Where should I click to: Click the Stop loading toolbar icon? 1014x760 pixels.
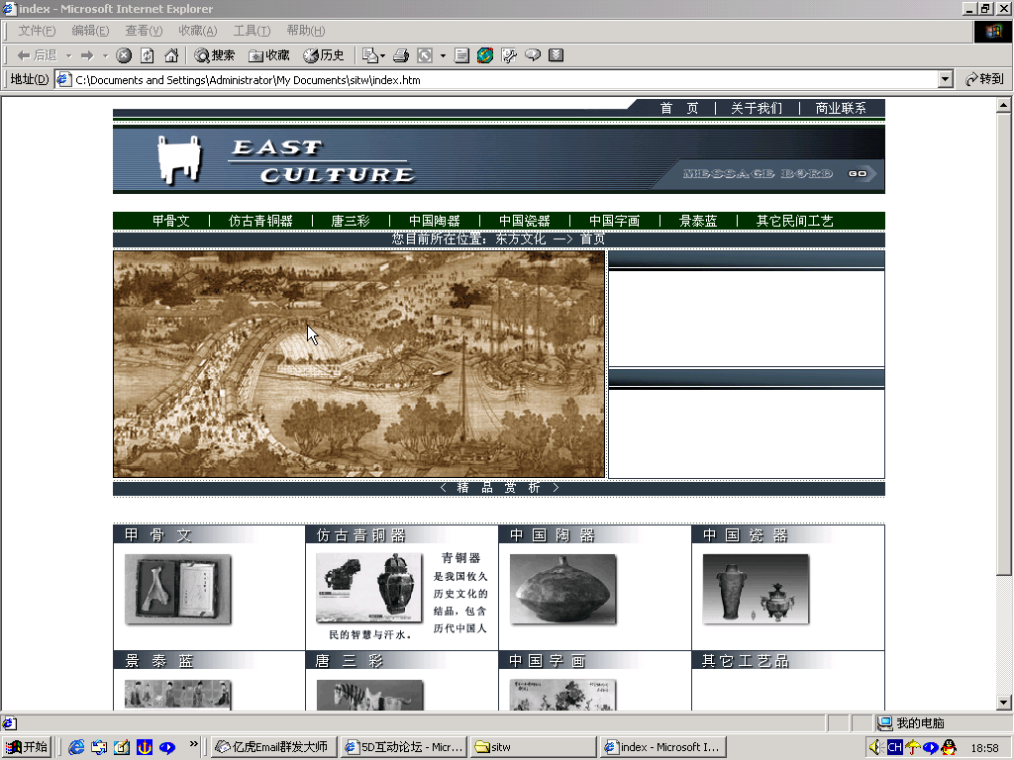(124, 55)
